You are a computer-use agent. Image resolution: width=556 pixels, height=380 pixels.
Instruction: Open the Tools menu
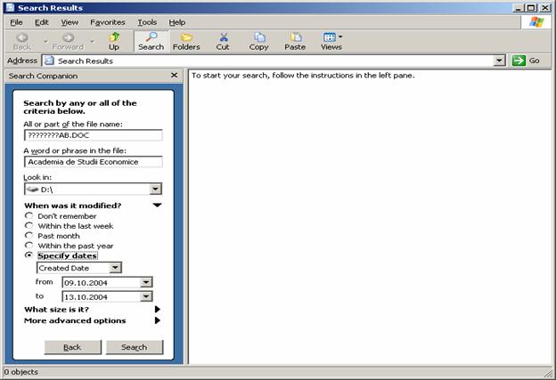click(147, 21)
